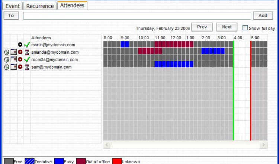Open the calendar icon in room3a's row

[x=14, y=59]
